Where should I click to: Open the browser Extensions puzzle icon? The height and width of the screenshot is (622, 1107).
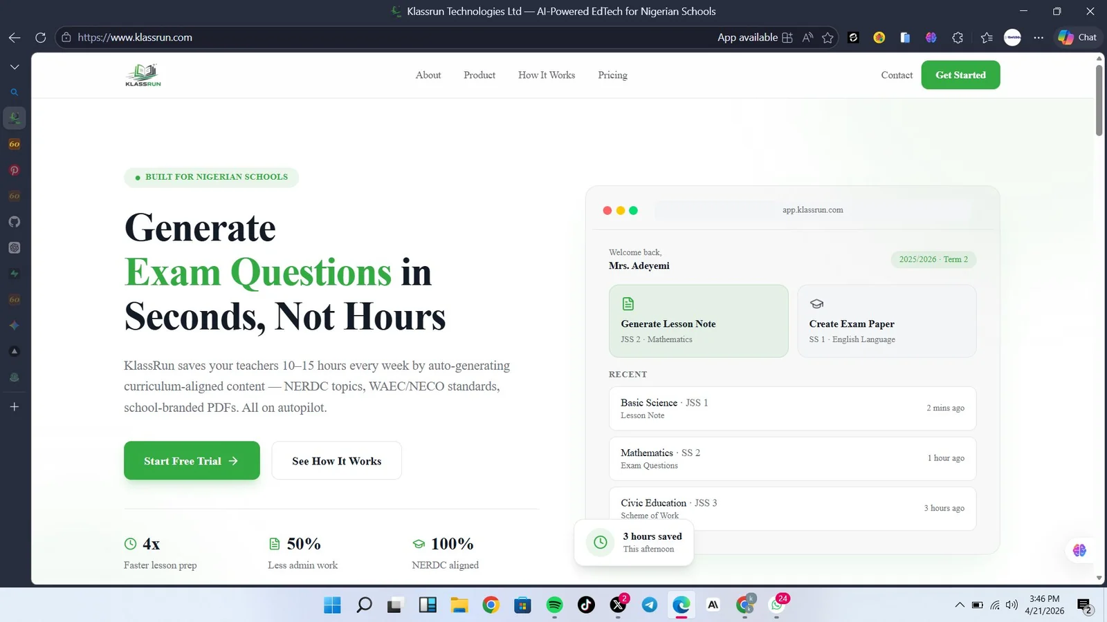point(958,37)
